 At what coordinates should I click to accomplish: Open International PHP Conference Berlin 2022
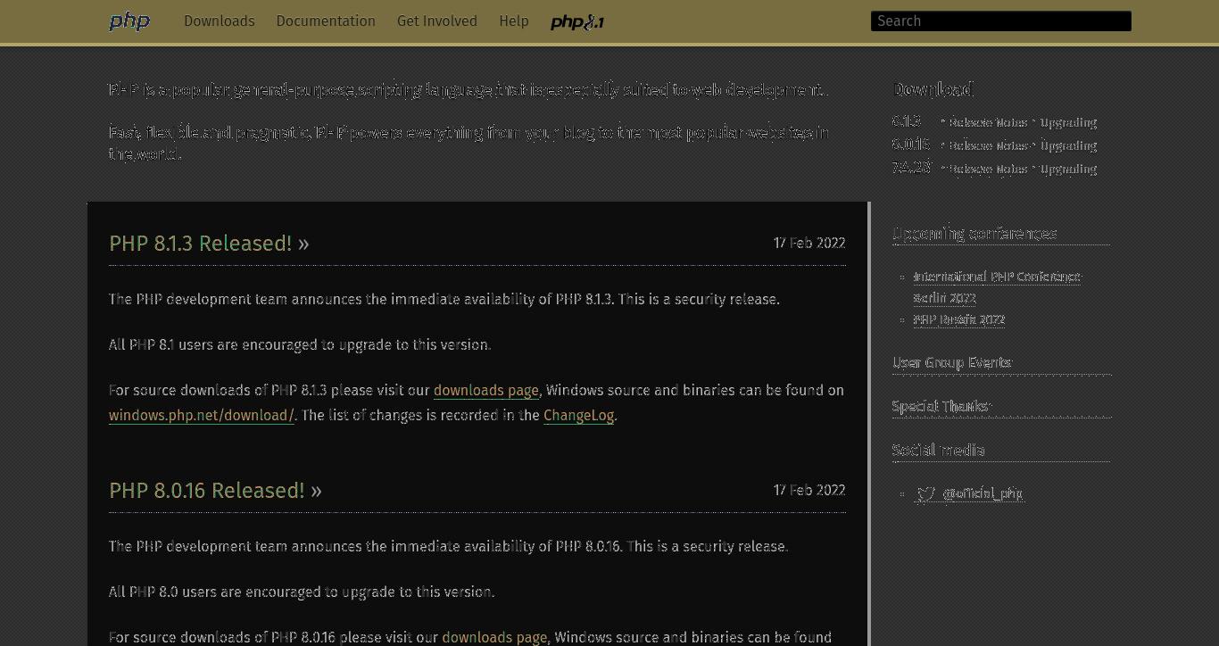[997, 287]
